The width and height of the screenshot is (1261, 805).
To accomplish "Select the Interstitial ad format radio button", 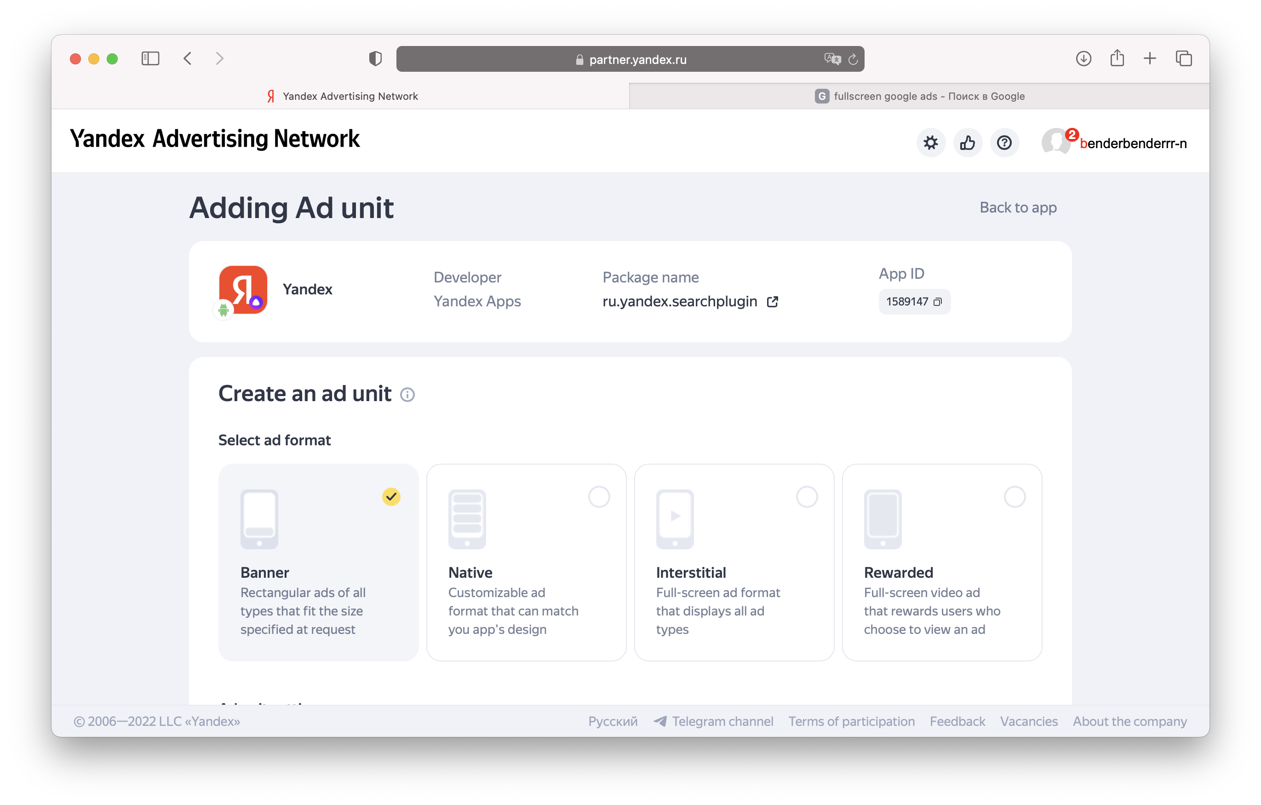I will 807,496.
